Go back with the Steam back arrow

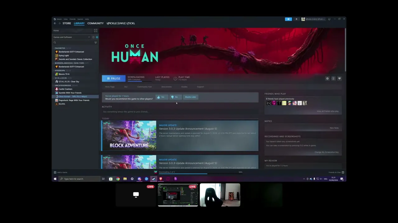[x=55, y=23]
